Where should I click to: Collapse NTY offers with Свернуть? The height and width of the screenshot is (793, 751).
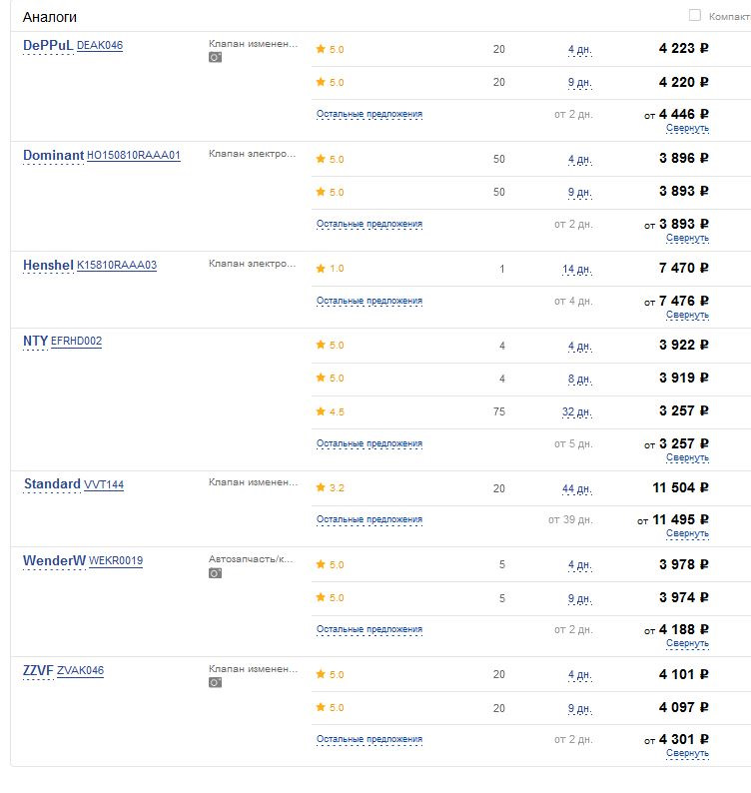pyautogui.click(x=687, y=457)
